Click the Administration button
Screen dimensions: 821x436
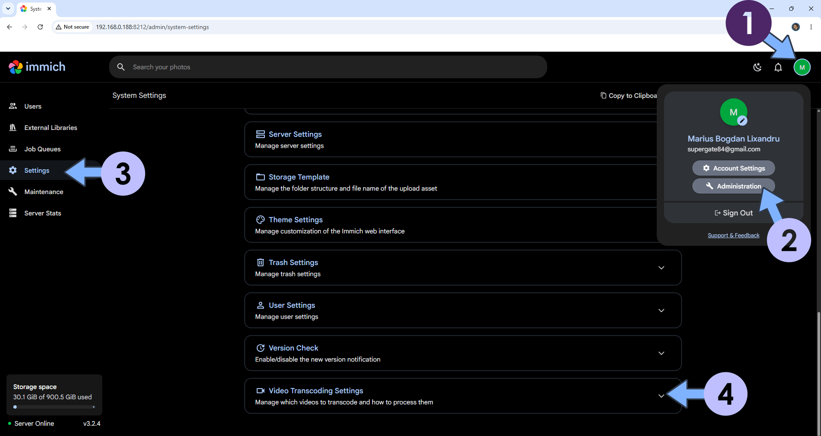click(733, 186)
